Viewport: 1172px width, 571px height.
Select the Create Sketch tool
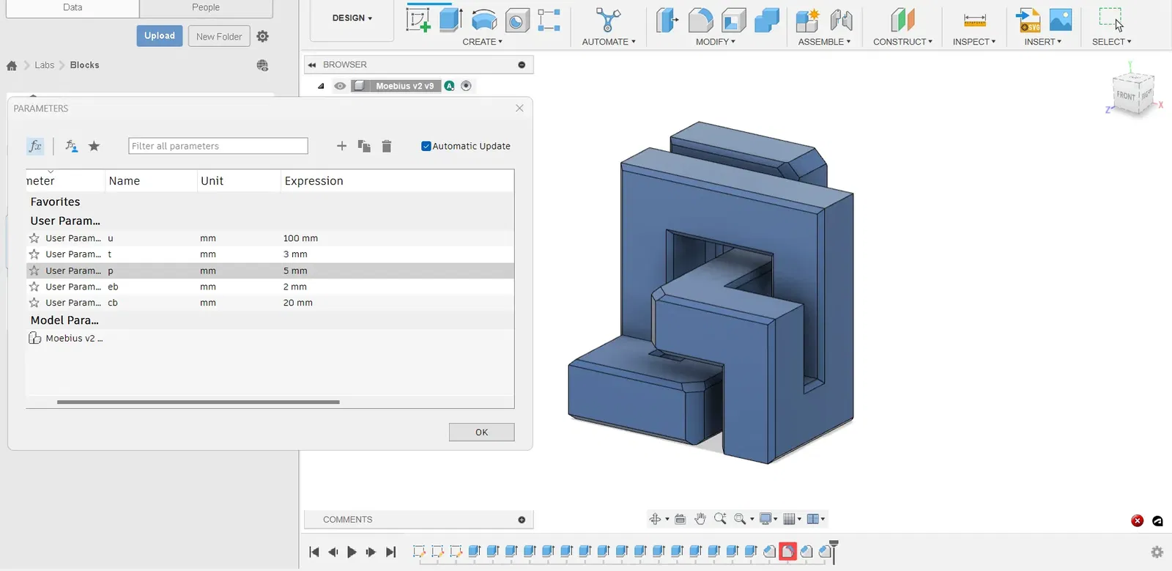pos(418,20)
